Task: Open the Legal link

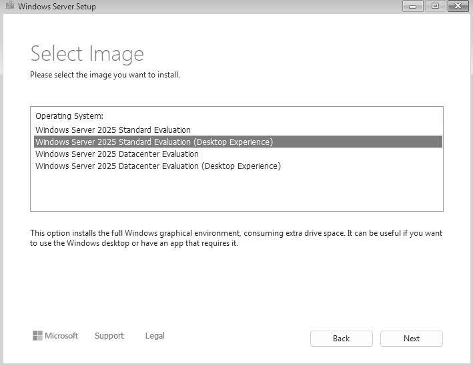Action: point(155,335)
